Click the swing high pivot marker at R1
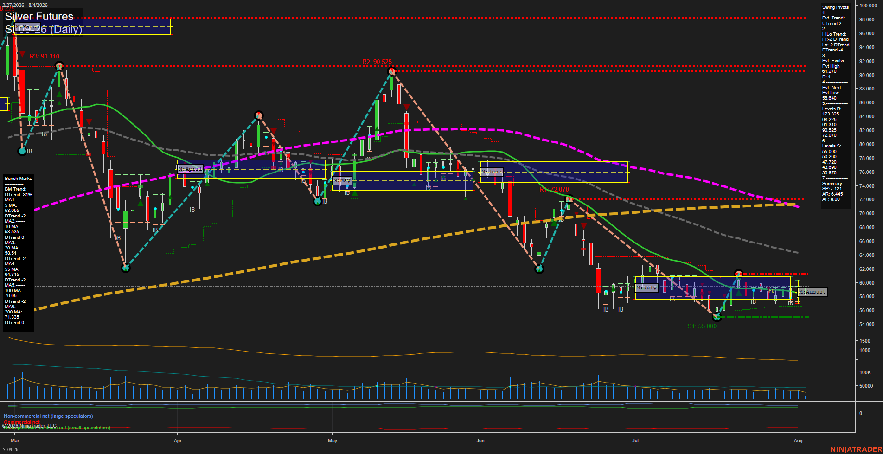 pos(569,199)
